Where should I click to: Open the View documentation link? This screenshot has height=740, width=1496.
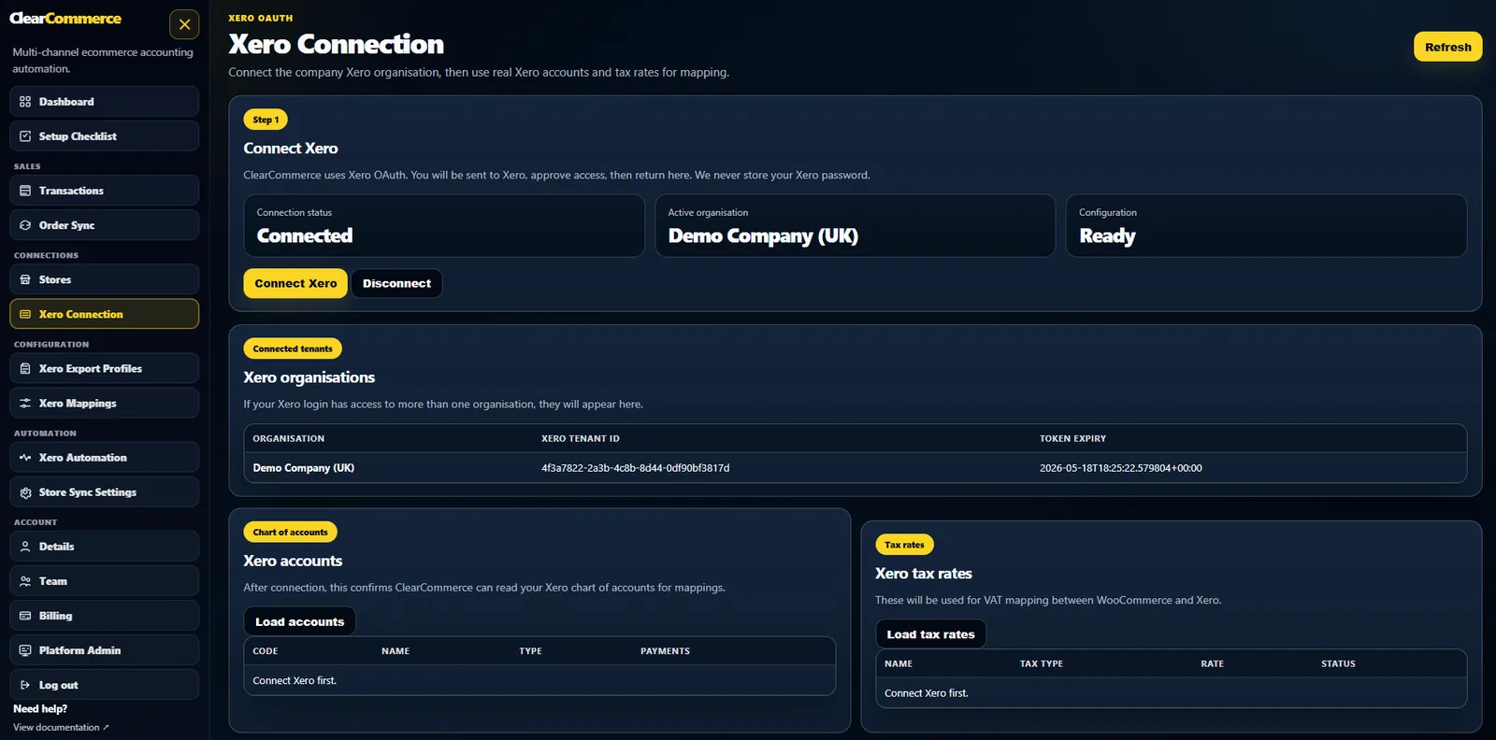[61, 728]
